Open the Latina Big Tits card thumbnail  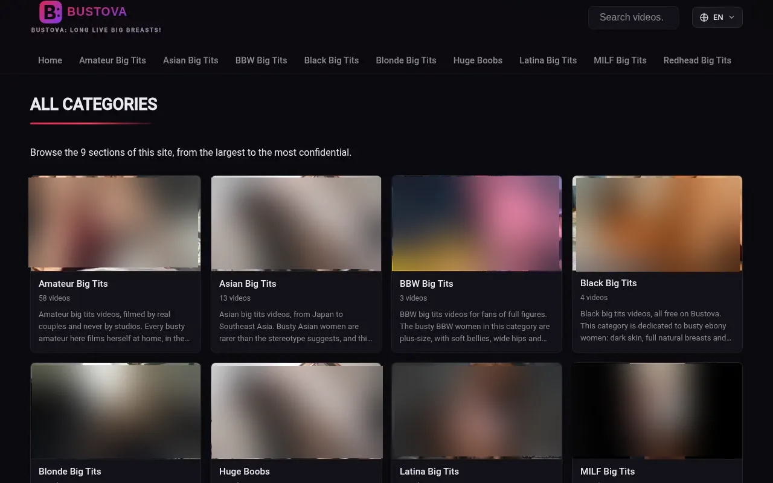(476, 411)
